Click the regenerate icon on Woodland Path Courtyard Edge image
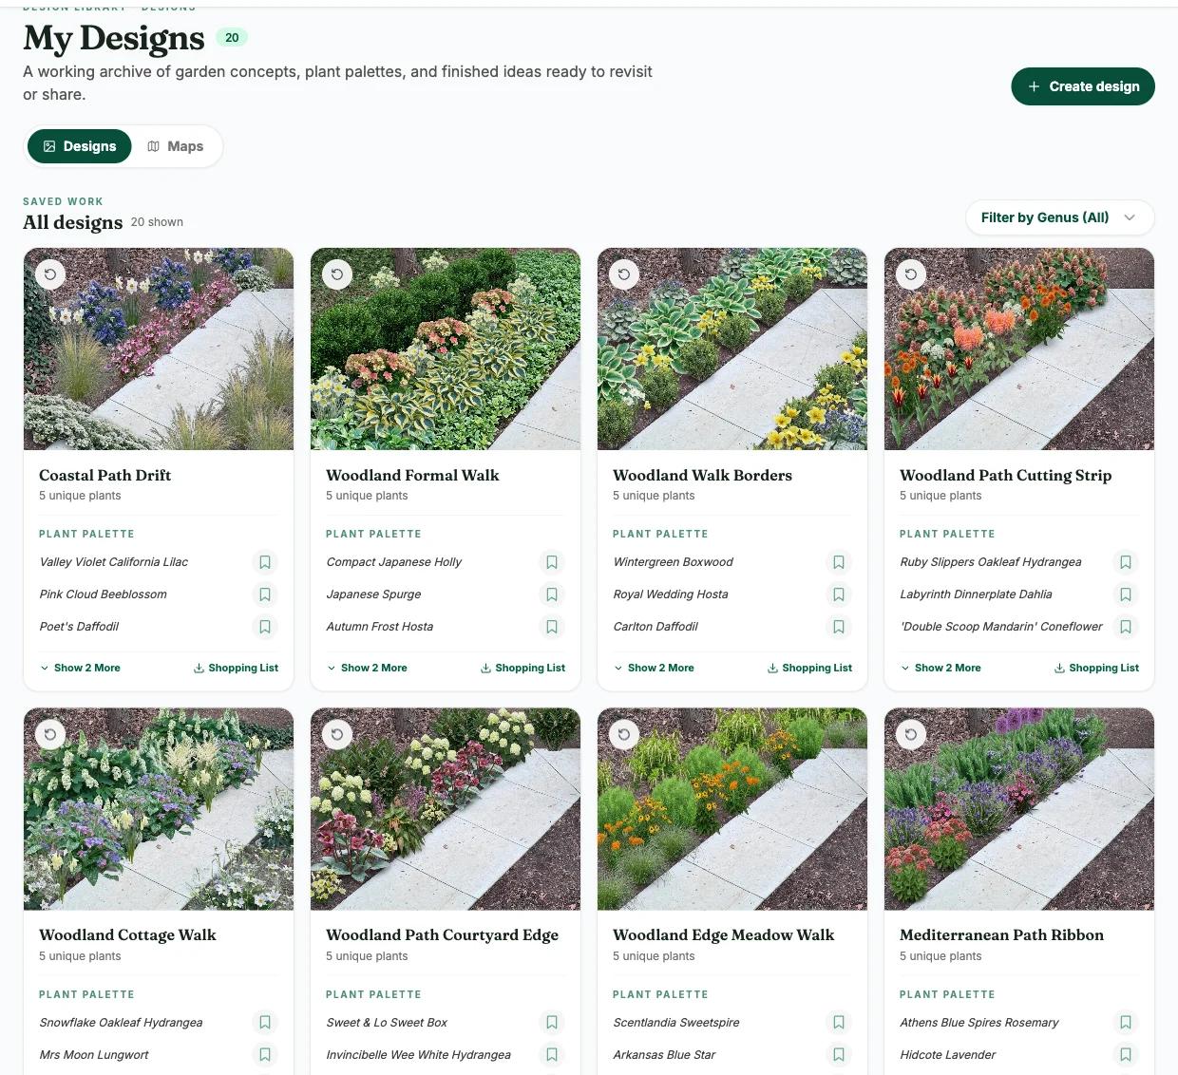This screenshot has width=1178, height=1075. (337, 734)
